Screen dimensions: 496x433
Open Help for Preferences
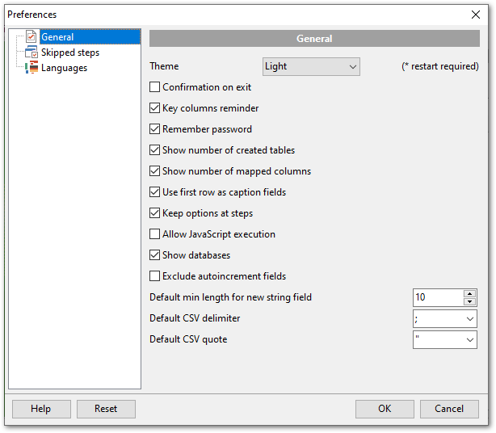pyautogui.click(x=41, y=409)
